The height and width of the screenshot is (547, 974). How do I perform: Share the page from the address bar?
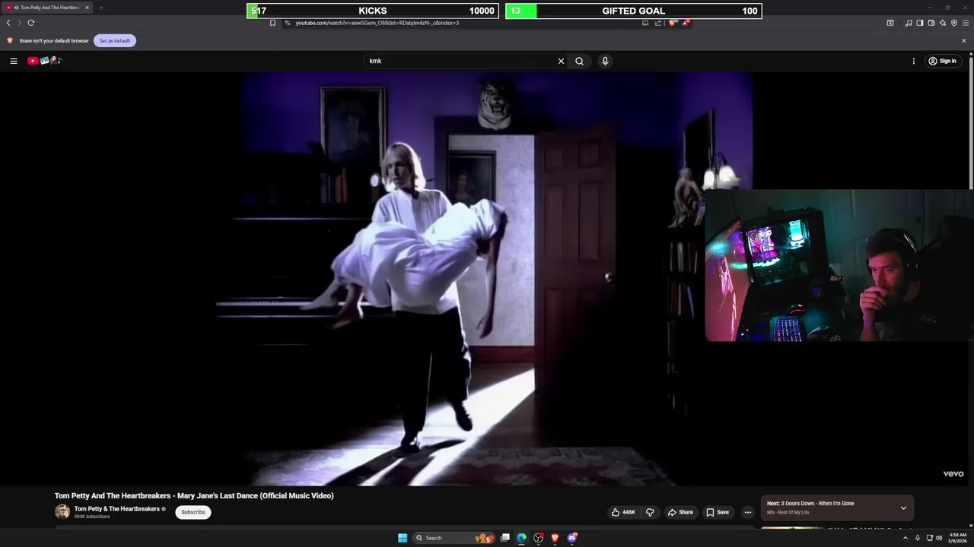658,23
